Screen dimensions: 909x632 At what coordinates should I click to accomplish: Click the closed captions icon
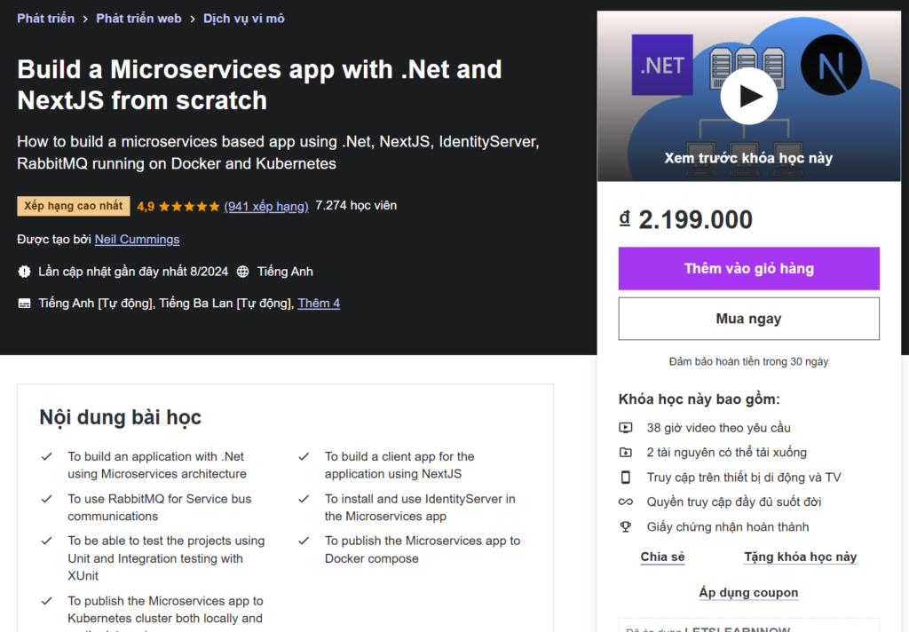click(24, 304)
